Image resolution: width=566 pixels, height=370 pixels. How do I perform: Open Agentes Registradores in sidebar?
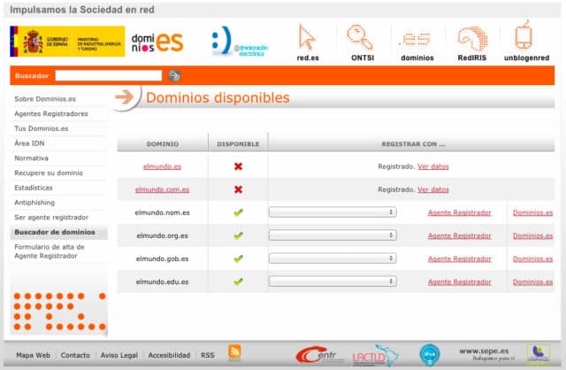click(51, 114)
